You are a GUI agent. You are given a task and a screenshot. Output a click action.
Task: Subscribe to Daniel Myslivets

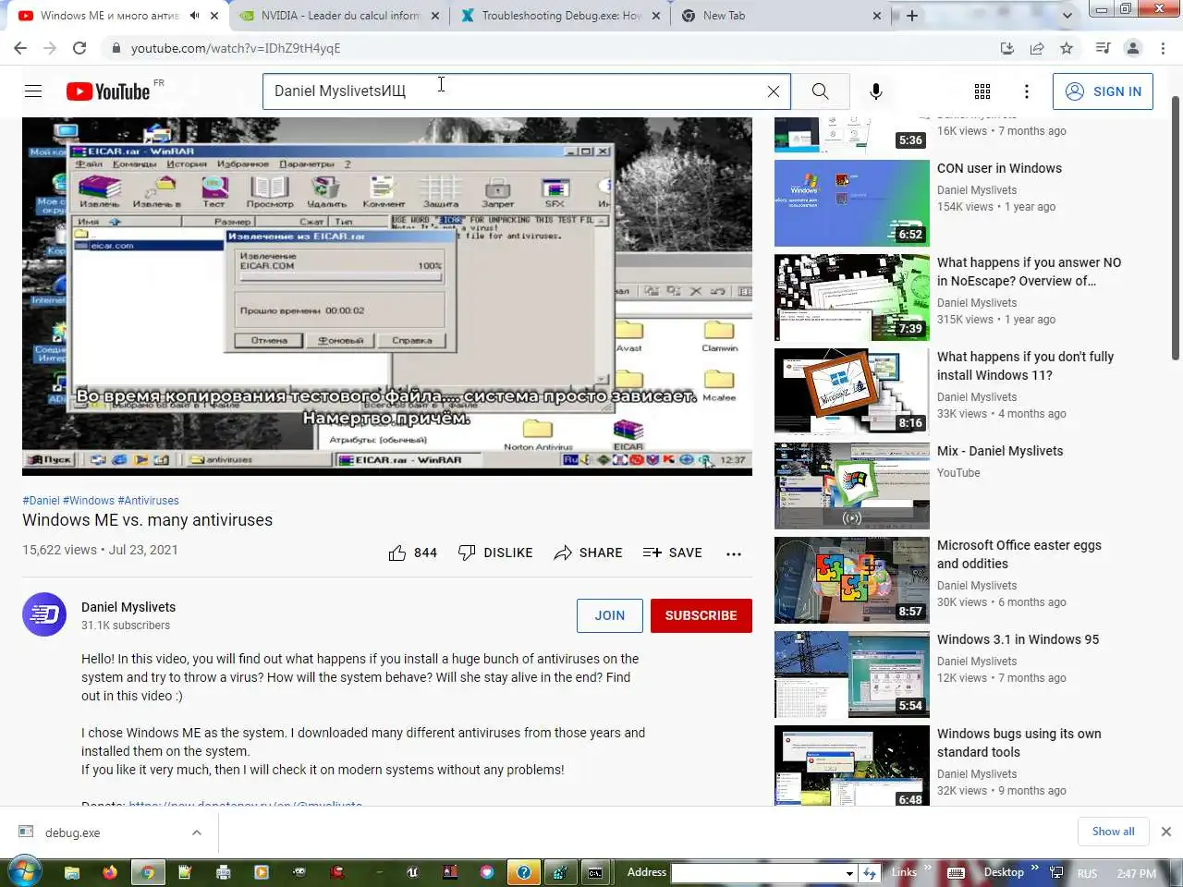(x=701, y=615)
